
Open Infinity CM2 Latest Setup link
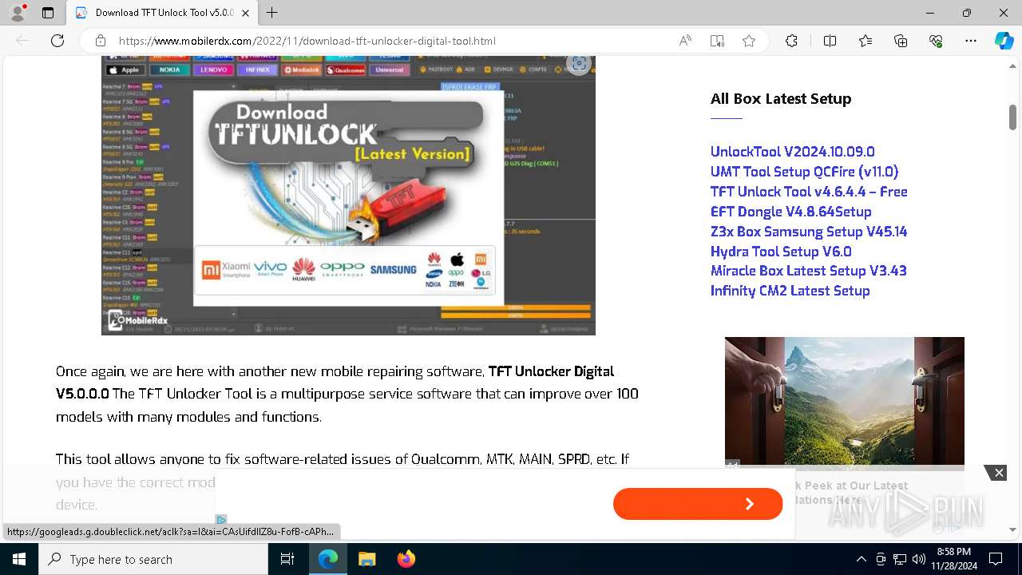click(790, 291)
